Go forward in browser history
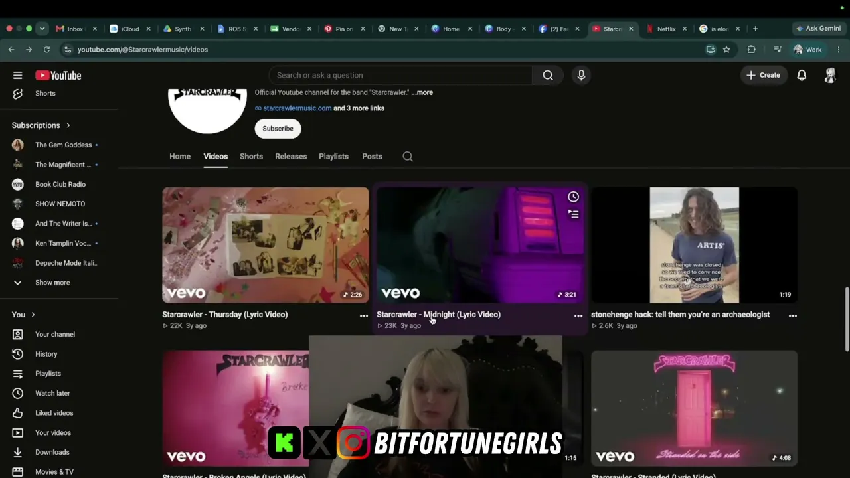 coord(29,50)
